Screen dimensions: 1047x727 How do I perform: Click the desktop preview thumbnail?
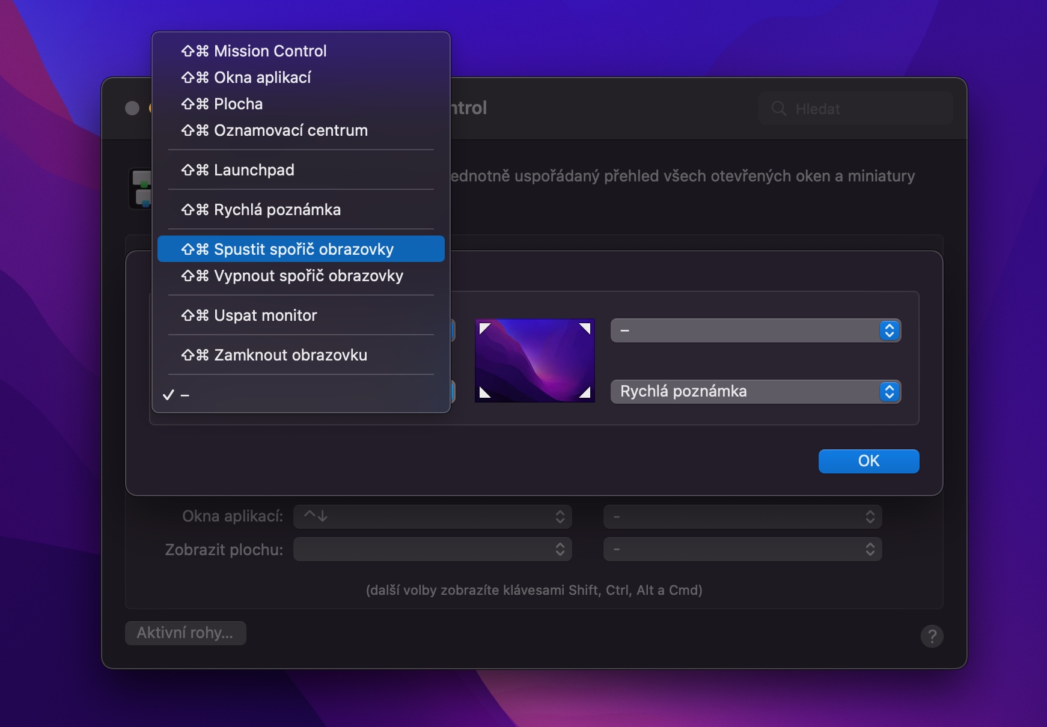click(535, 360)
